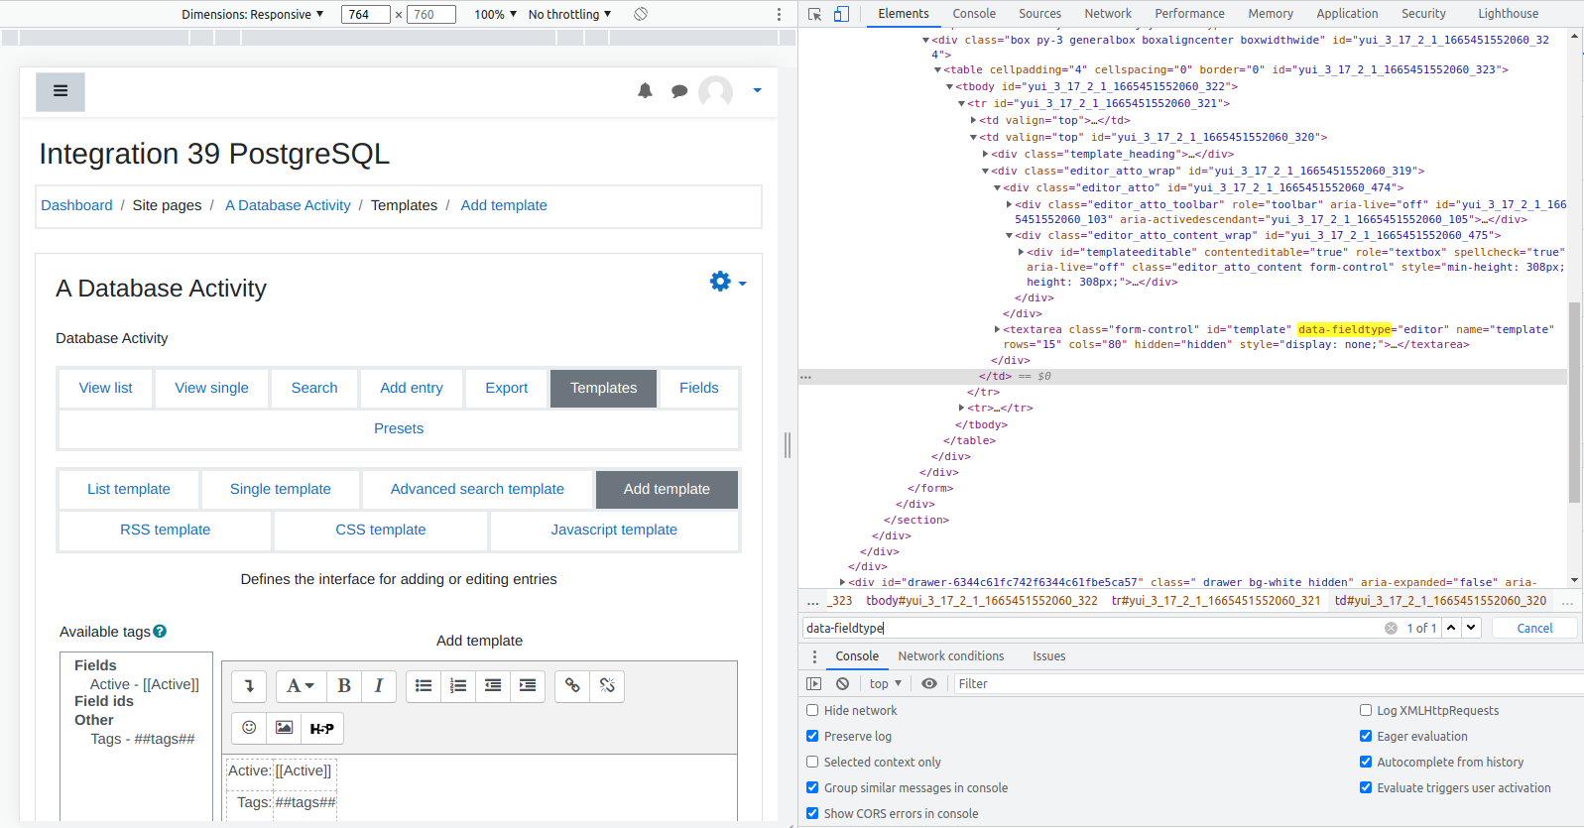Open the user menu caret dropdown

[757, 90]
